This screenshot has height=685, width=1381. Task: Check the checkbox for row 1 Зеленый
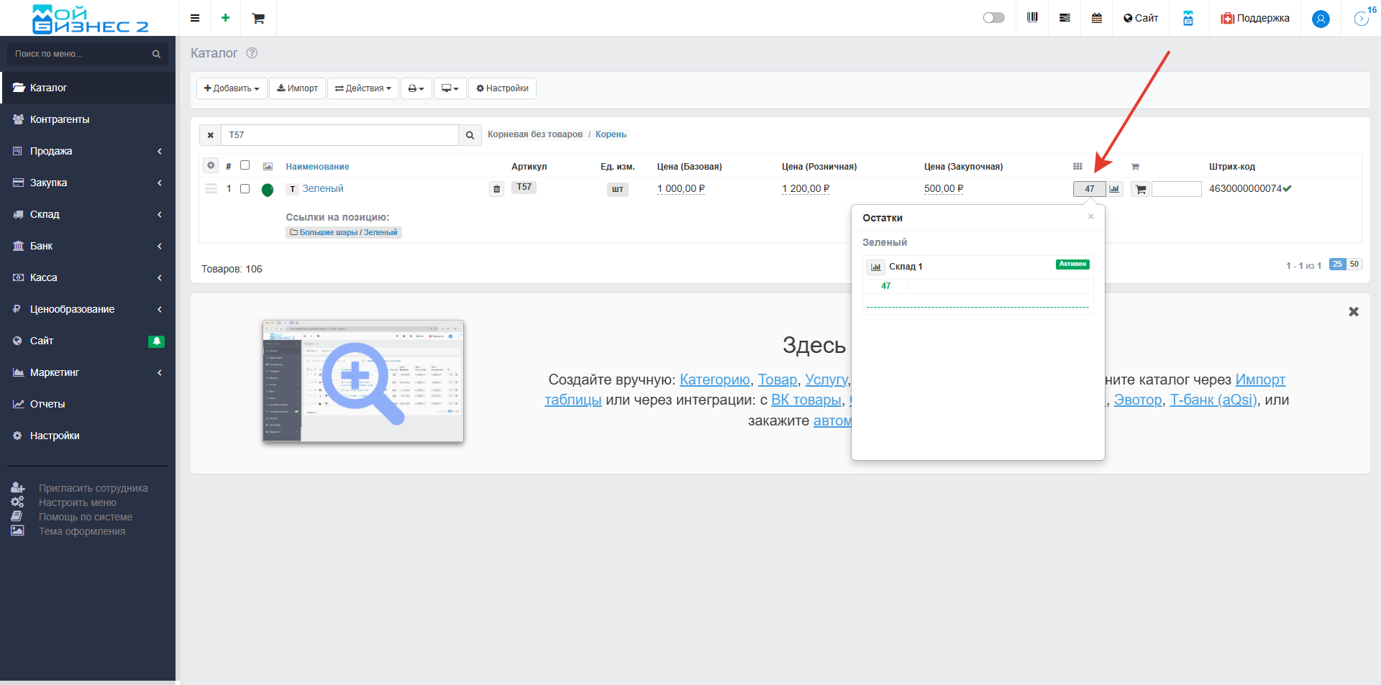pyautogui.click(x=245, y=188)
